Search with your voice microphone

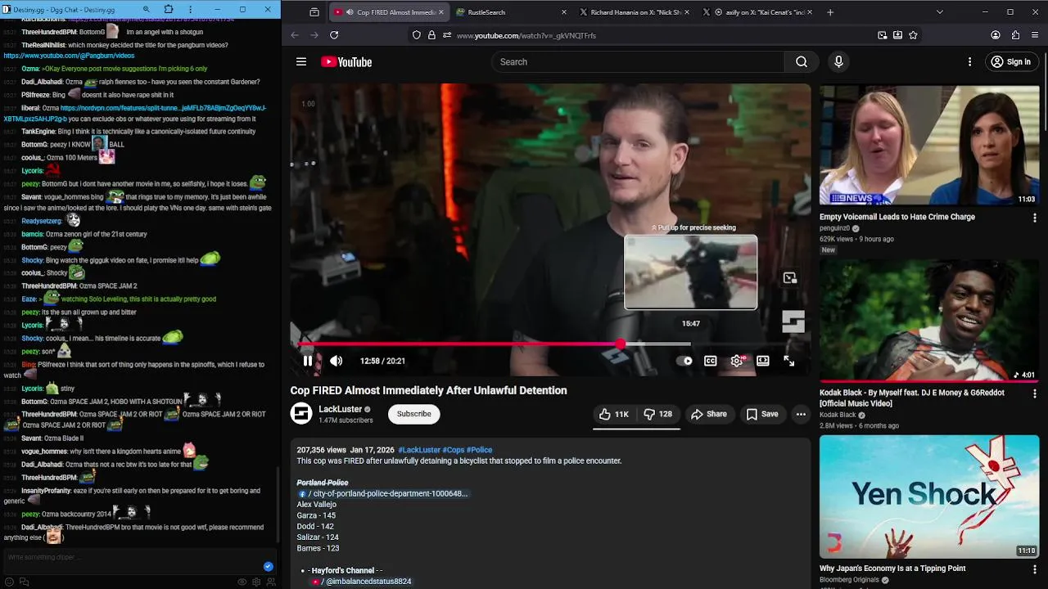838,62
